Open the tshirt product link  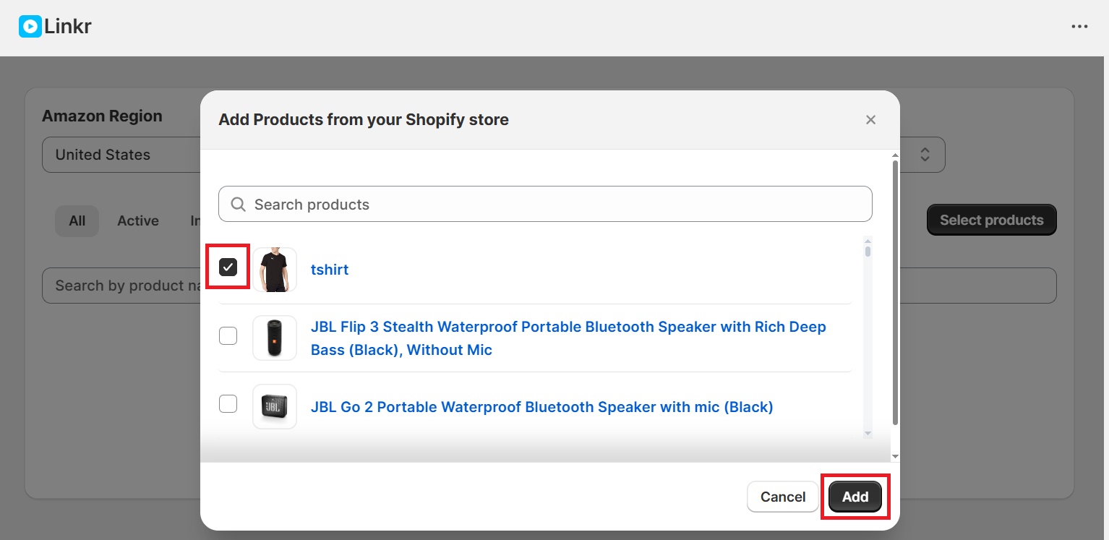pos(330,270)
